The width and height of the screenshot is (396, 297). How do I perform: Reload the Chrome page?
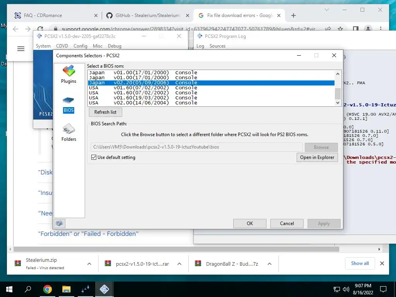(40, 29)
